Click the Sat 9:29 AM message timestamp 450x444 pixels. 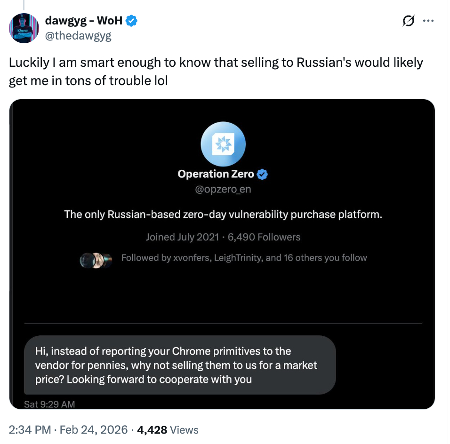pyautogui.click(x=49, y=404)
